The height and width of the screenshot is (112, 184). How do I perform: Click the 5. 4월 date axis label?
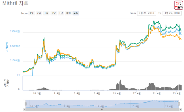point(77,93)
